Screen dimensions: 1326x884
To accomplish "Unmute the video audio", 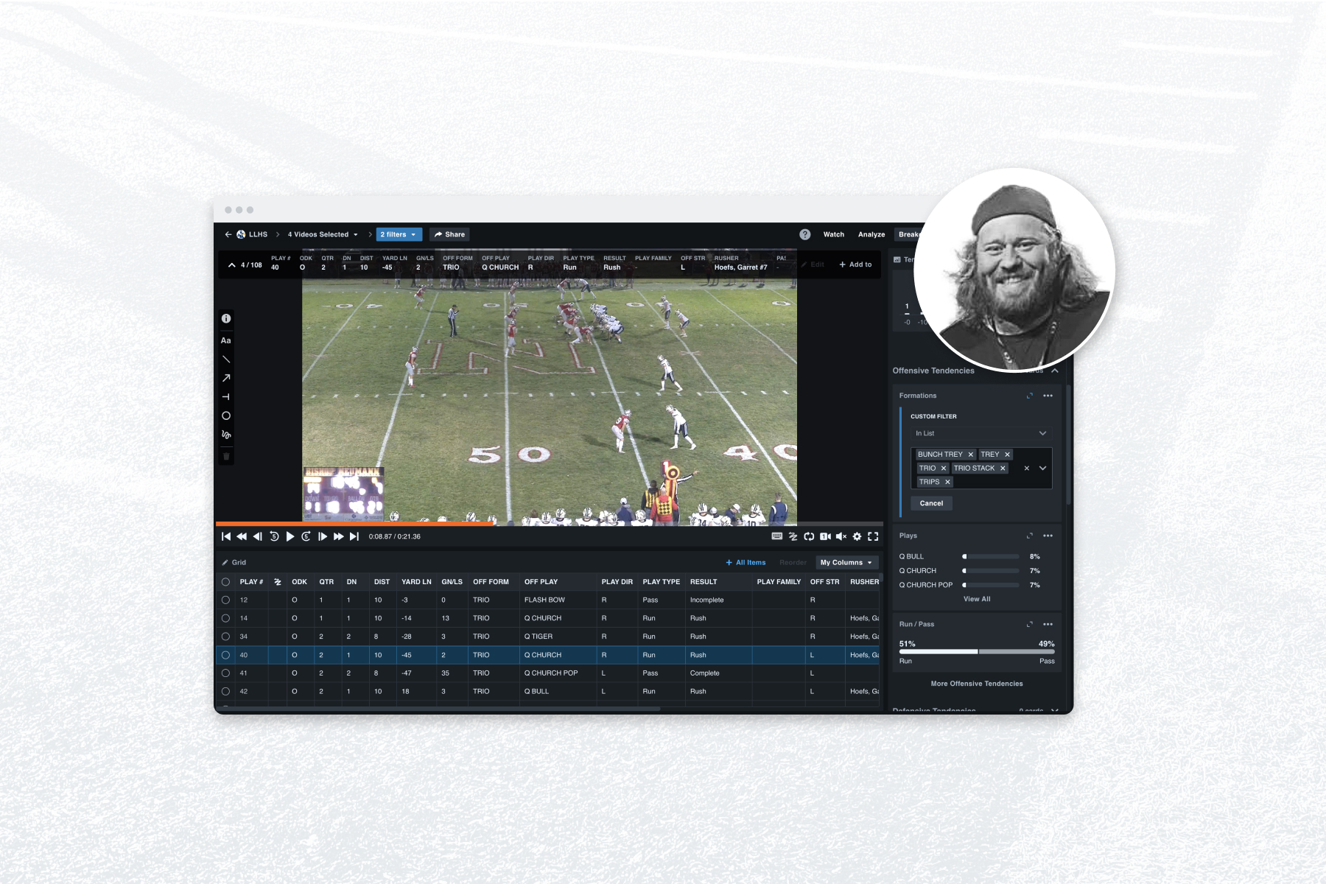I will pyautogui.click(x=841, y=537).
